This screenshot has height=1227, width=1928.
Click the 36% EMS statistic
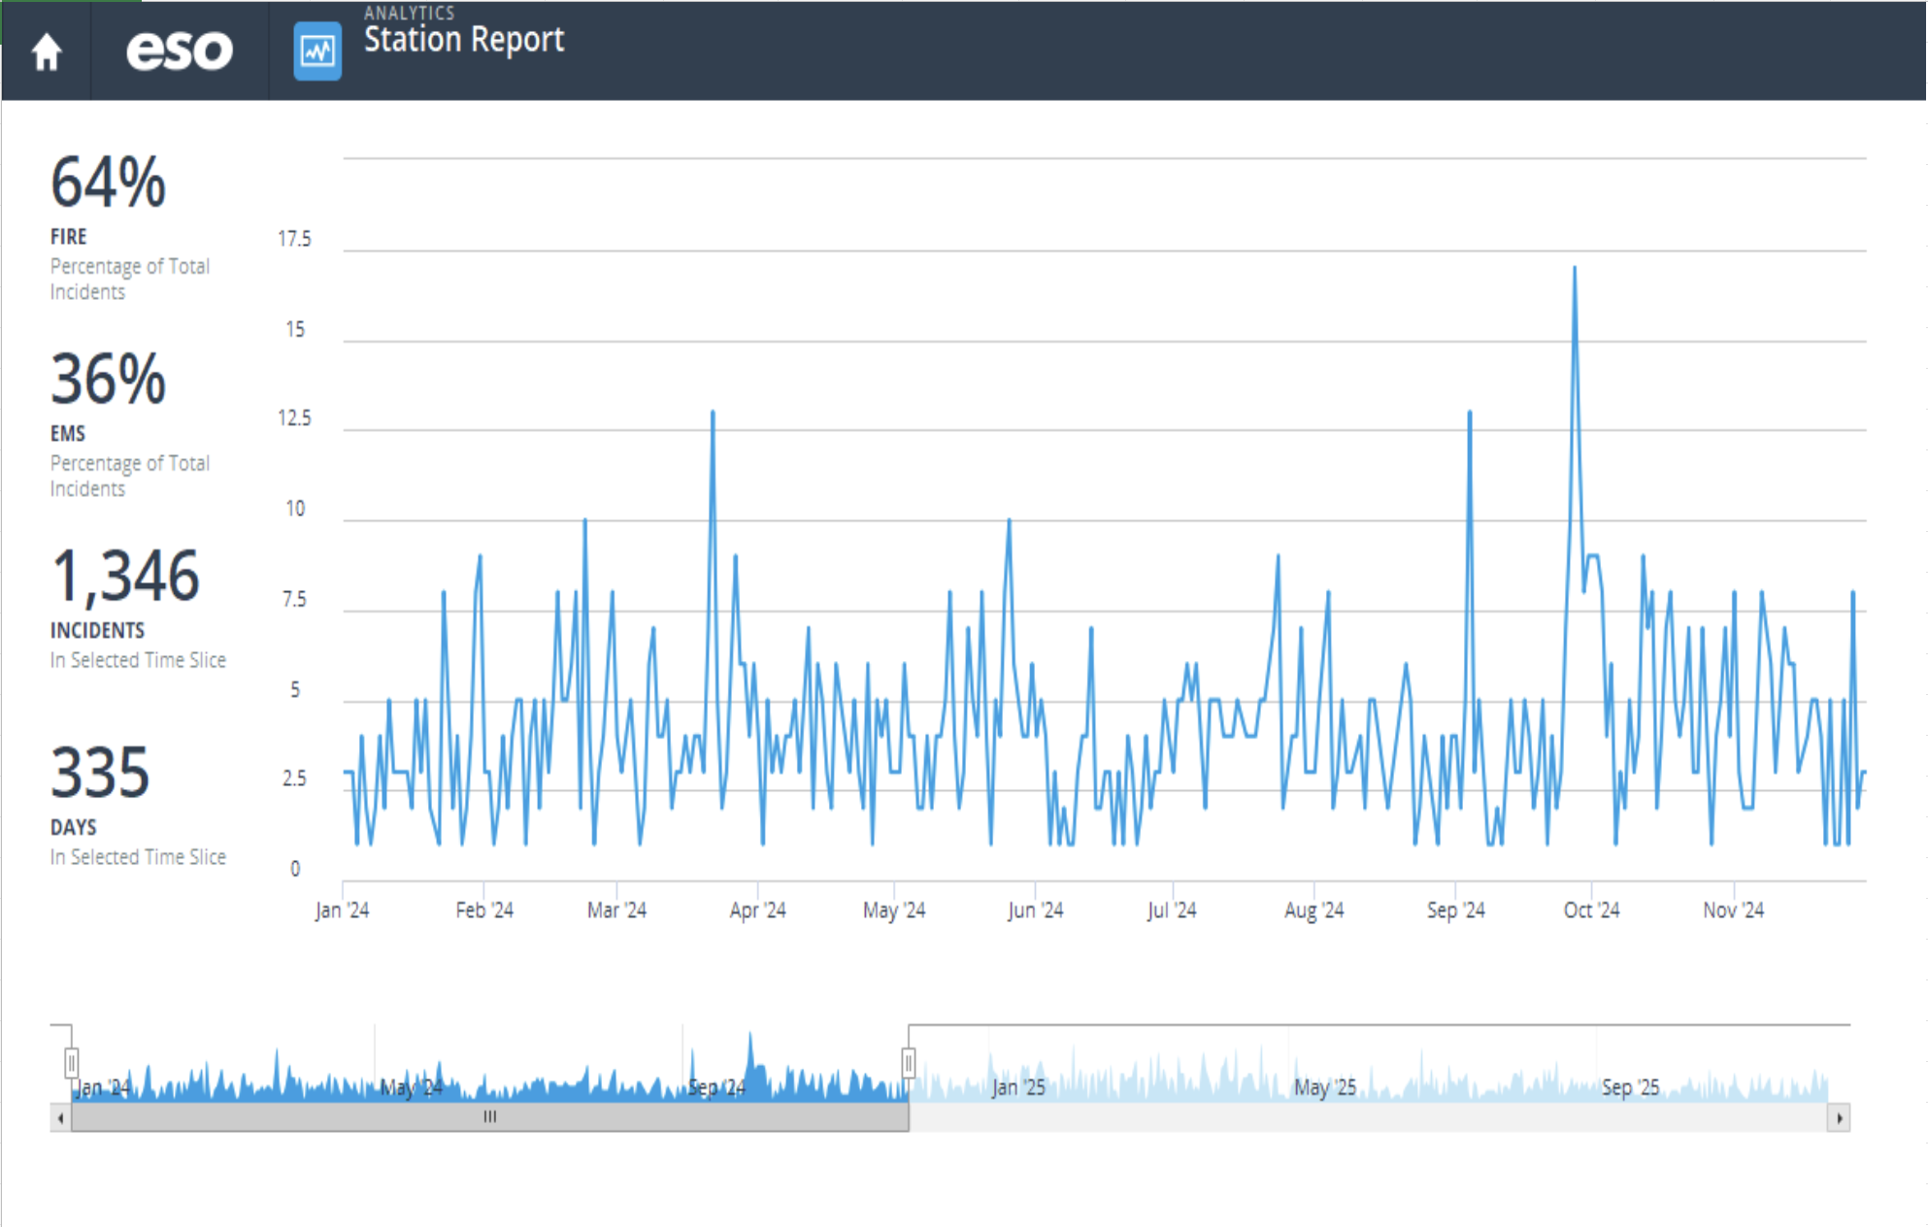pos(109,381)
